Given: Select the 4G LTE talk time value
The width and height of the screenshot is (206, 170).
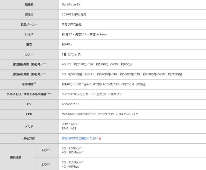Looking at the screenshot, I should click(97, 64).
